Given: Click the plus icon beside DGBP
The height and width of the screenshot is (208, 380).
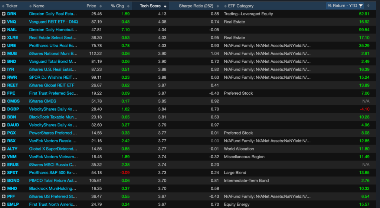Looking at the screenshot, I should (4, 109).
